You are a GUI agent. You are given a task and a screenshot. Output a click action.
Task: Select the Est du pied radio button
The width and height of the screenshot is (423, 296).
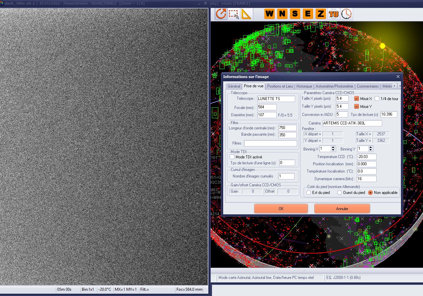[309, 193]
